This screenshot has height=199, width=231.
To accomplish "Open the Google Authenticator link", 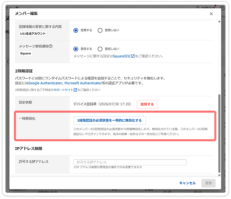I will click(x=45, y=83).
